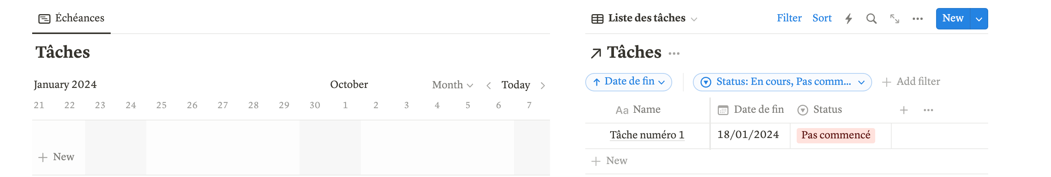Jump to Today in the timeline
This screenshot has height=177, width=1051.
pos(516,85)
